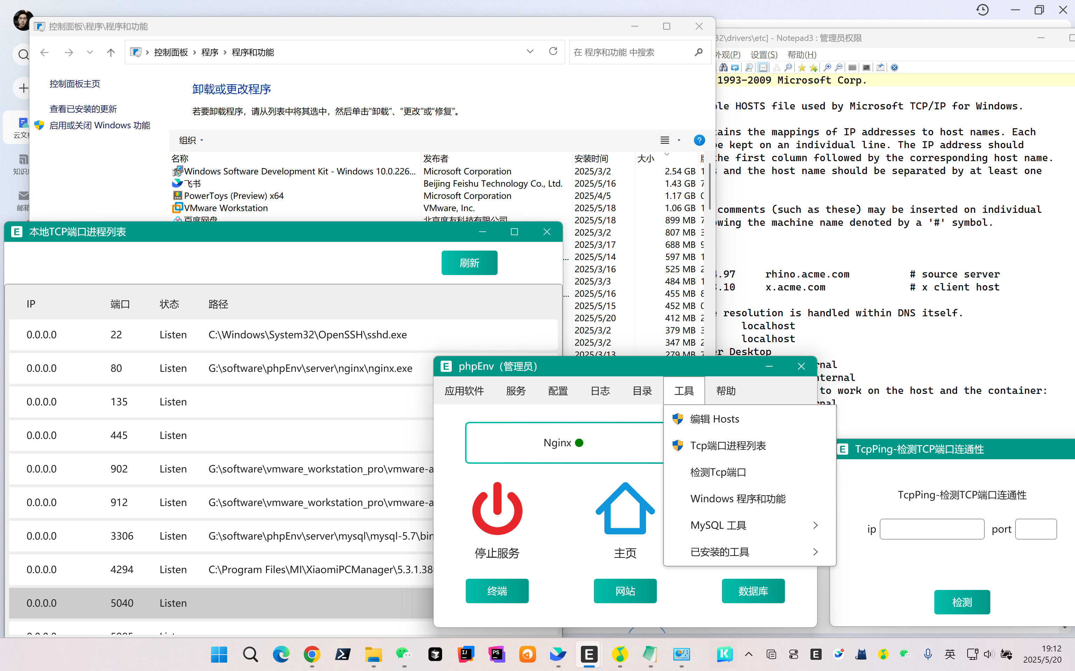Open 设置(S) menu in Notepad3
1075x671 pixels.
click(x=764, y=55)
